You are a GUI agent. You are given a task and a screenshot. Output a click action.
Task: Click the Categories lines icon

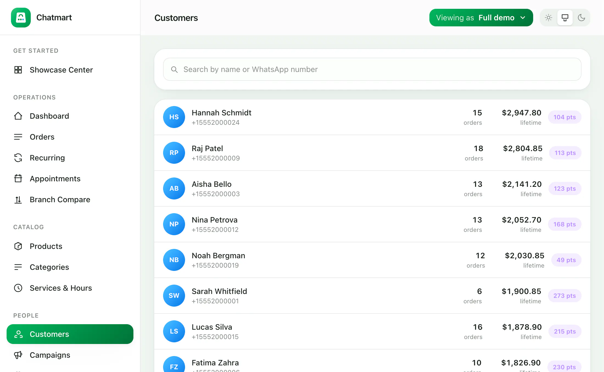(18, 267)
